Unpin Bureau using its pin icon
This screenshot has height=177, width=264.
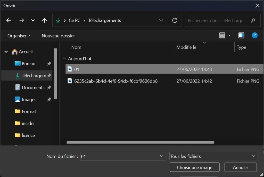(49, 63)
